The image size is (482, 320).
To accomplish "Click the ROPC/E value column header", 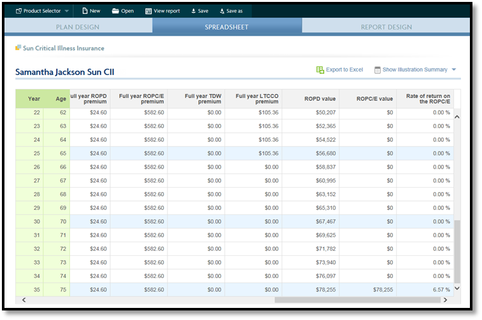I will [x=367, y=99].
